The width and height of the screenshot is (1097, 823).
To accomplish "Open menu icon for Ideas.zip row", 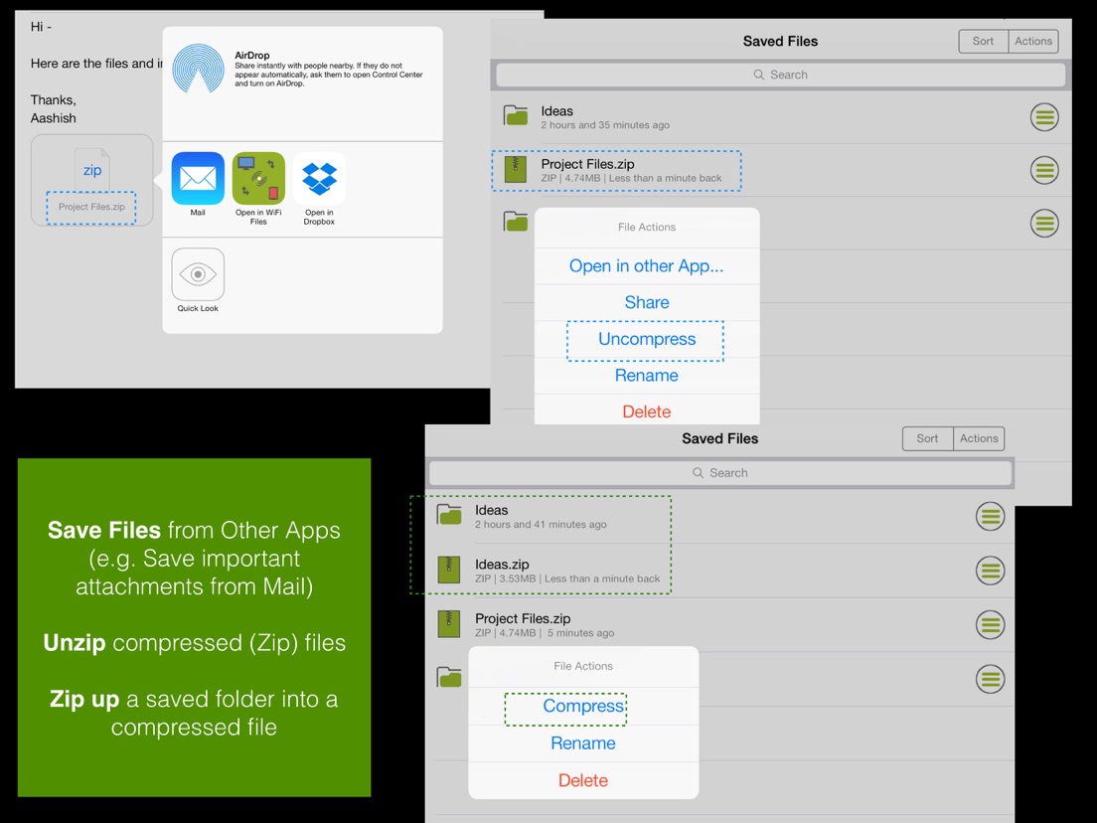I will 990,571.
